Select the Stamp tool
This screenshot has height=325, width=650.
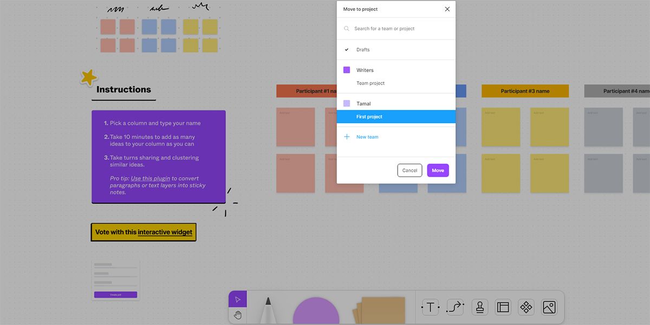click(x=480, y=308)
